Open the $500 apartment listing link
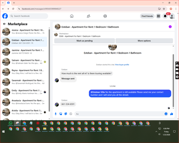Viewport: 179px width, 143px height. pos(80,36)
